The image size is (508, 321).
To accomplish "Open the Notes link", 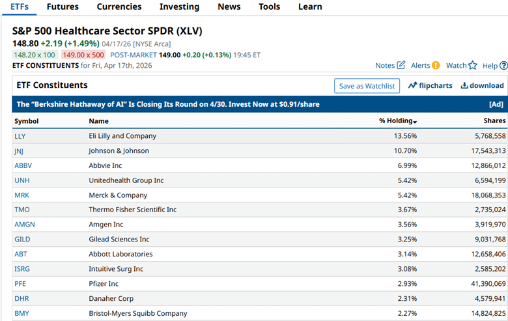I will pyautogui.click(x=385, y=65).
